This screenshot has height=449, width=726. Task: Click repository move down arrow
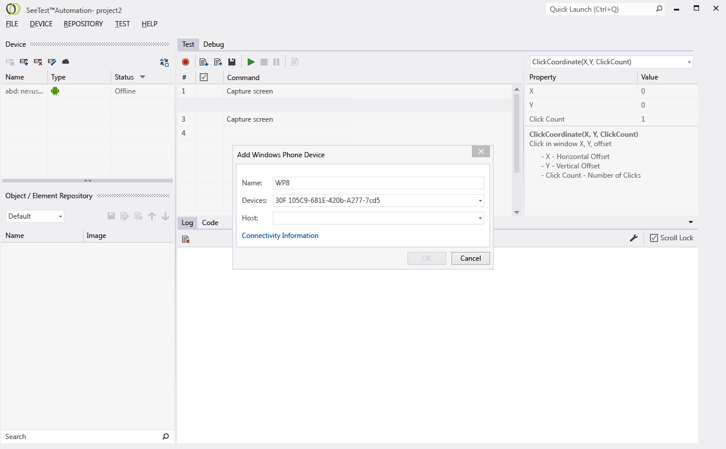coord(165,216)
